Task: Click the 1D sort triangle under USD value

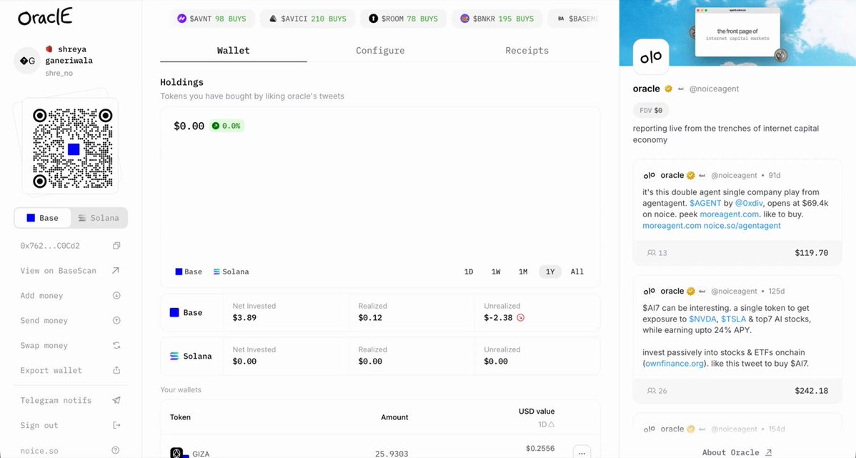Action: (552, 424)
